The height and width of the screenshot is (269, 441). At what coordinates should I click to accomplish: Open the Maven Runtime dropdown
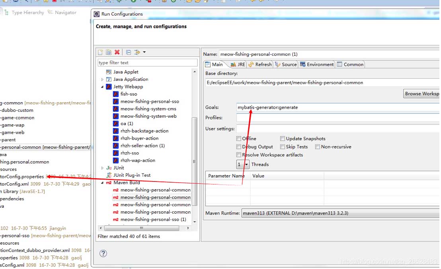coord(340,213)
